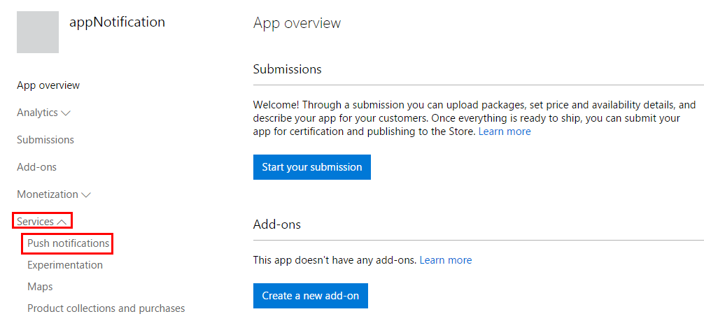Click the down chevron beside Analytics
The width and height of the screenshot is (704, 321).
click(x=66, y=113)
